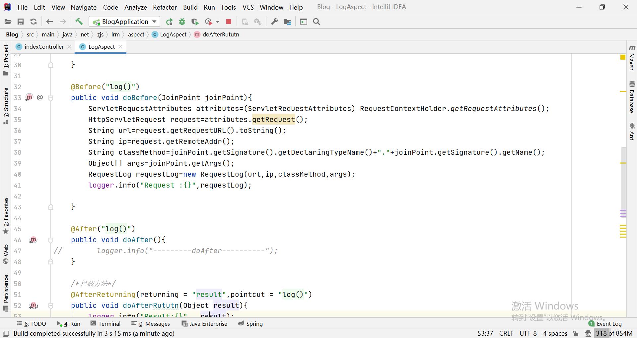Open settings with the wrench icon

click(x=274, y=22)
